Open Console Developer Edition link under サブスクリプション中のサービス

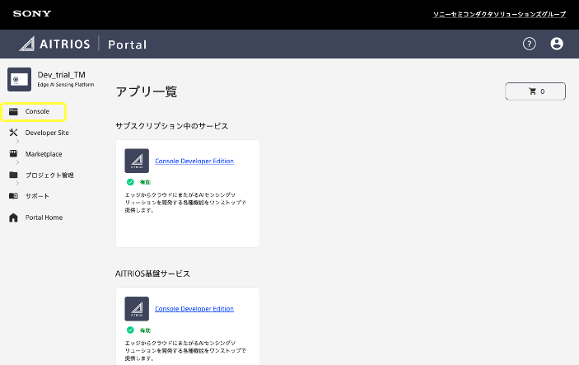point(194,161)
